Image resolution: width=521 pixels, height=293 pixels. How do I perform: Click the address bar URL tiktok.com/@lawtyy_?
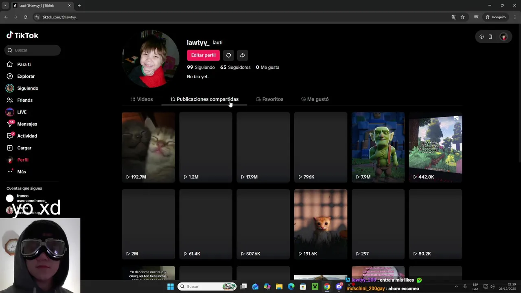pos(60,17)
